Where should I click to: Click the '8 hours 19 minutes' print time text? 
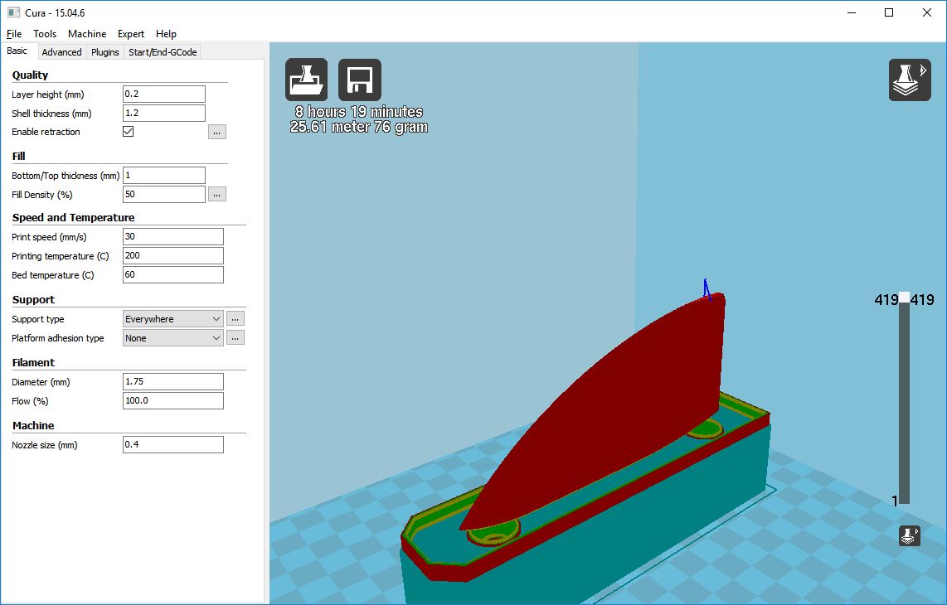tap(359, 112)
